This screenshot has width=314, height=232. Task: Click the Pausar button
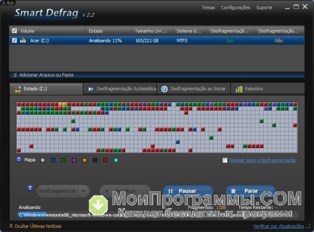[188, 191]
